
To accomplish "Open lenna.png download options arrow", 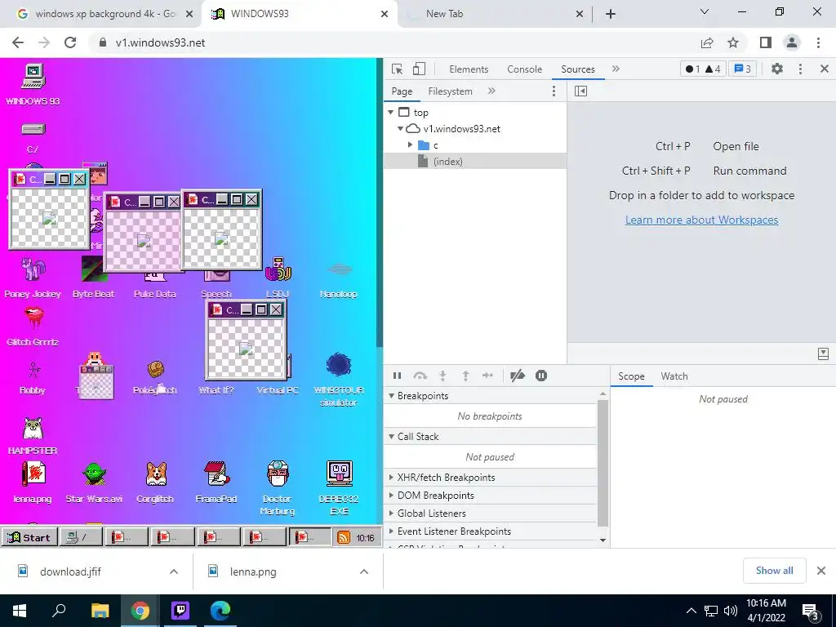I will (364, 571).
